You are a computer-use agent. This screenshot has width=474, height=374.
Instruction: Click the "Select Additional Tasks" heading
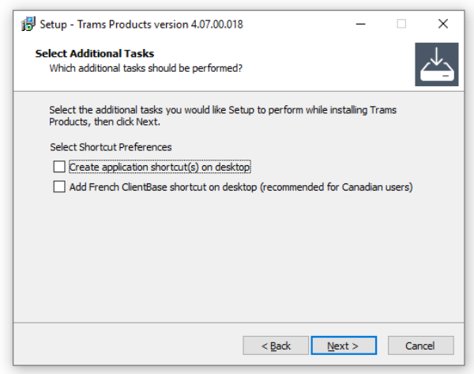(95, 54)
